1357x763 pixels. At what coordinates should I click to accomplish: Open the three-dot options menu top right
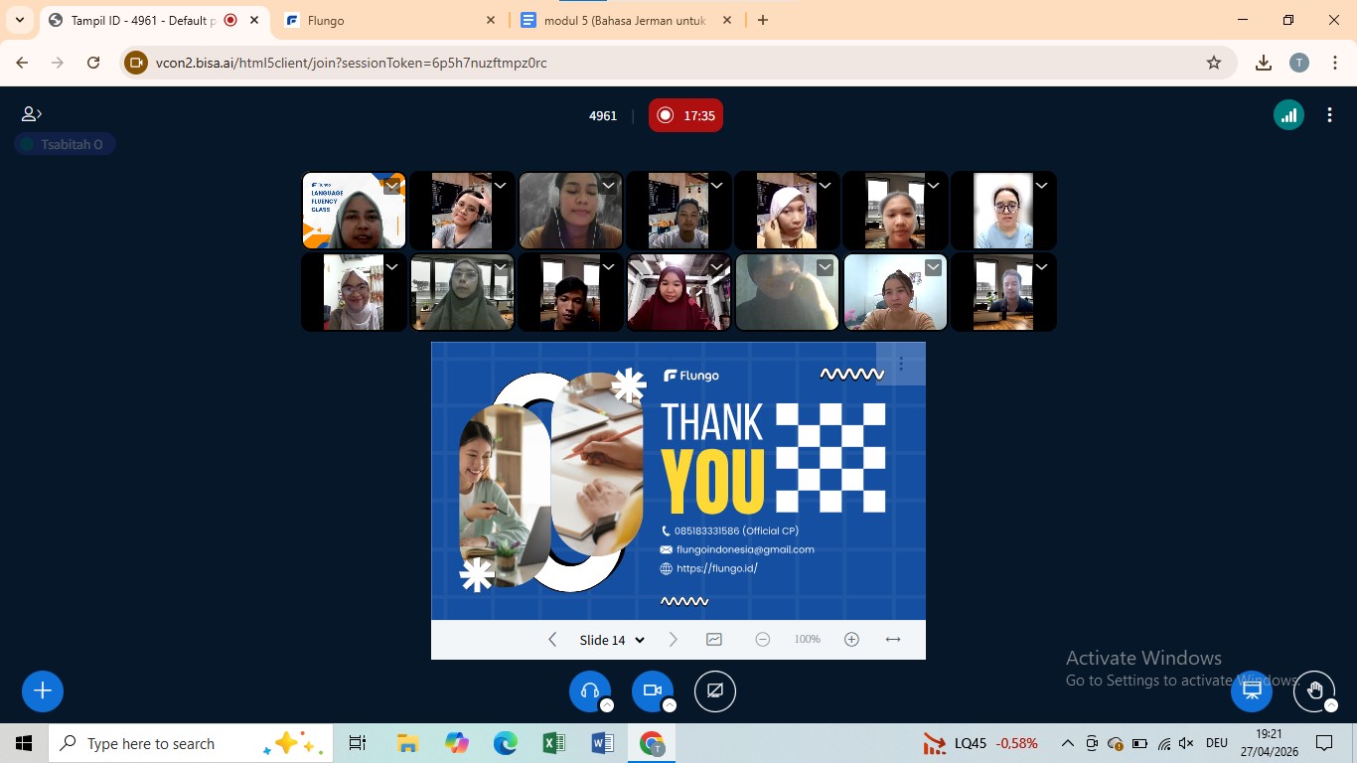click(x=1329, y=115)
